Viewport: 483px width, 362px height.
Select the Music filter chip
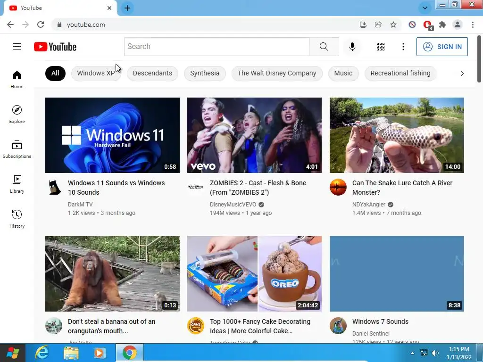343,73
